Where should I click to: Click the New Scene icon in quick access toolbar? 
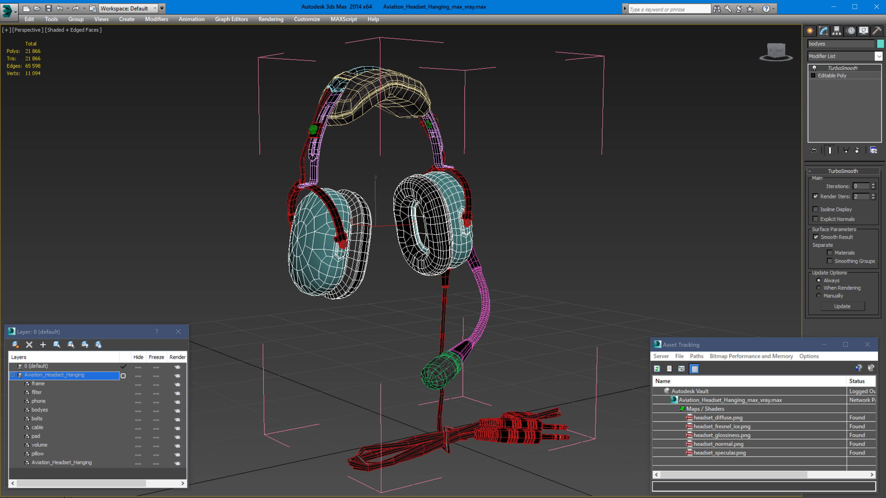(x=26, y=8)
